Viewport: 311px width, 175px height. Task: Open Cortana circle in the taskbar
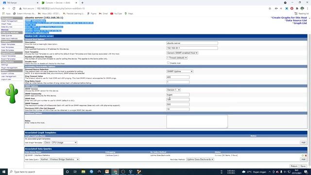[x=67, y=172]
